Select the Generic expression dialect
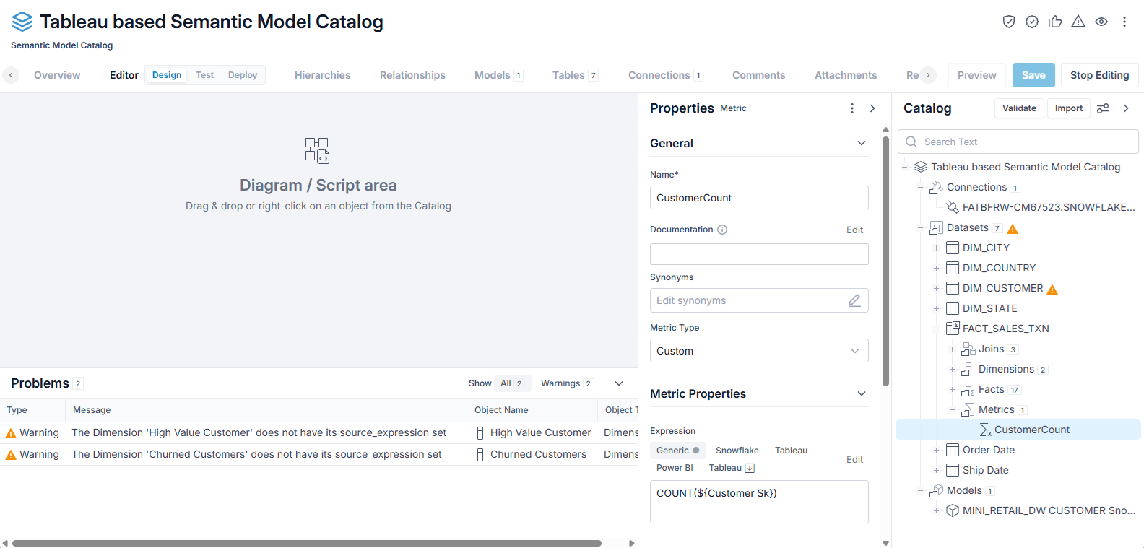 [678, 451]
